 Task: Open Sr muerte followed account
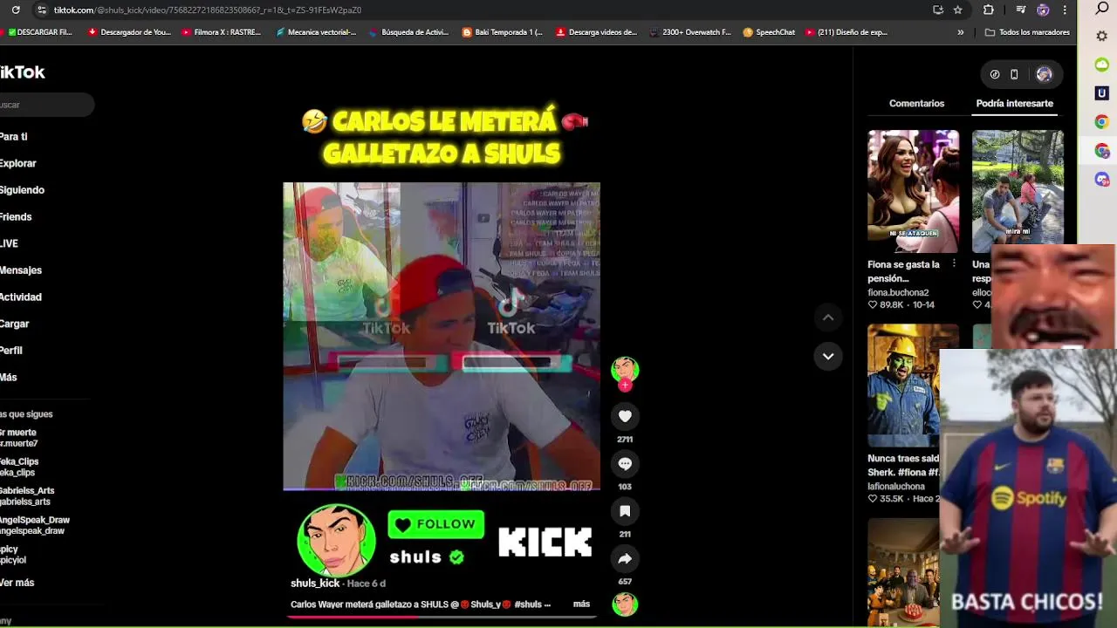[18, 438]
